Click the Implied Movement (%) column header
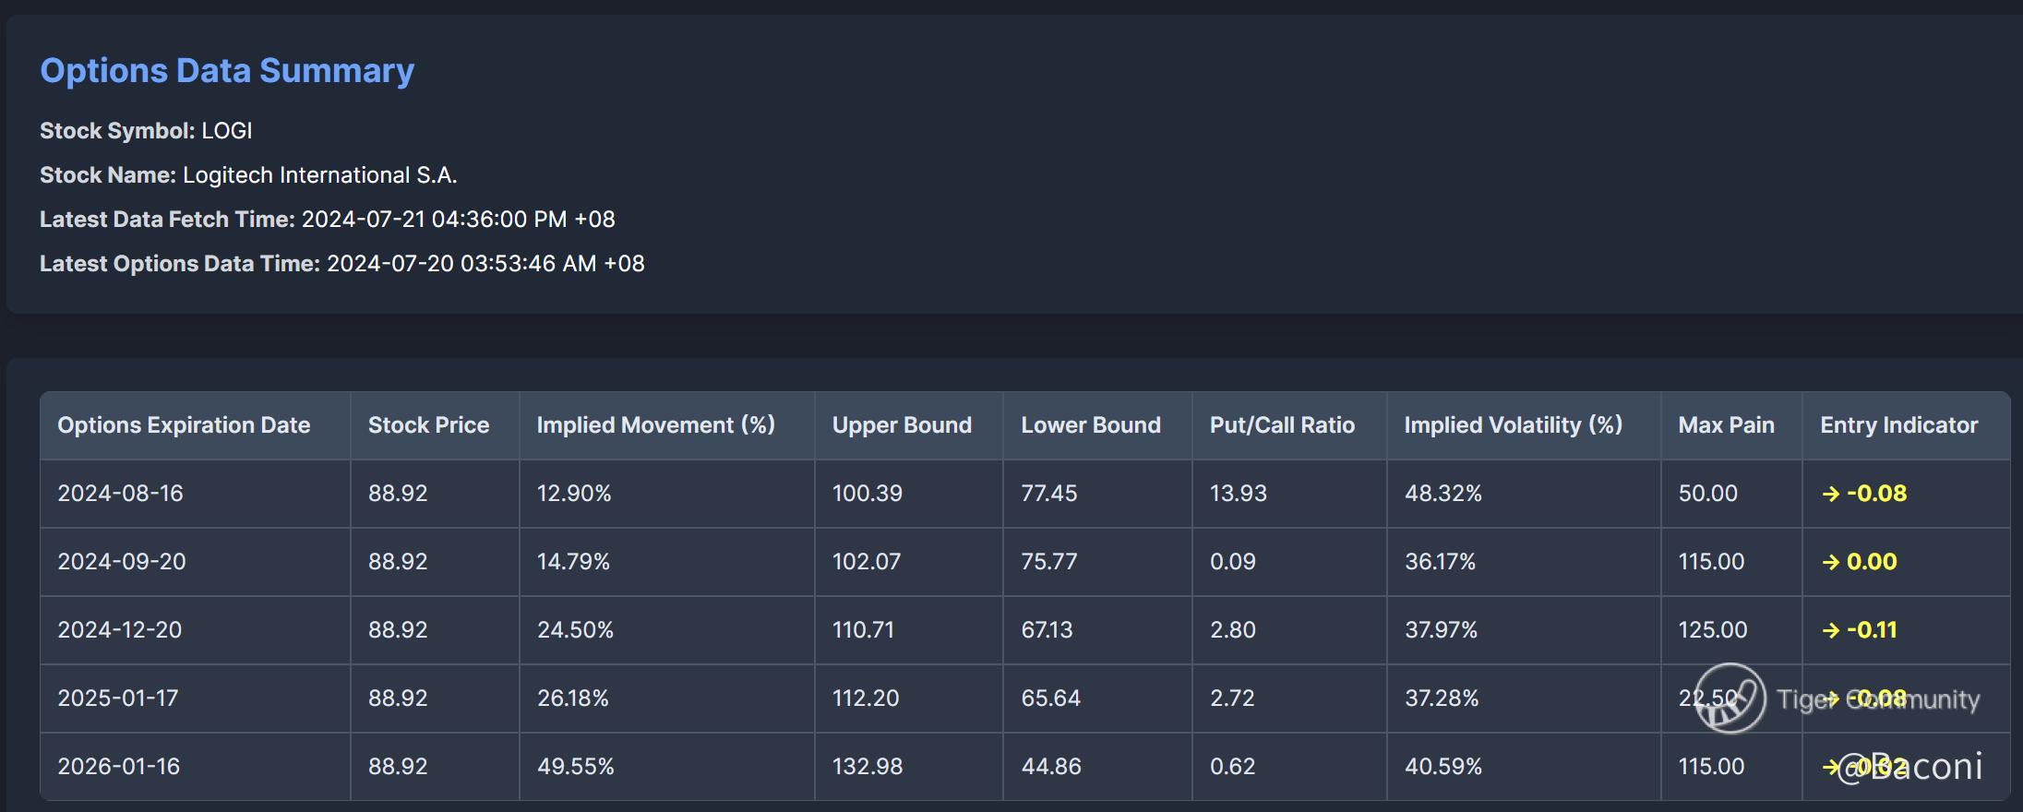This screenshot has width=2023, height=812. [655, 425]
